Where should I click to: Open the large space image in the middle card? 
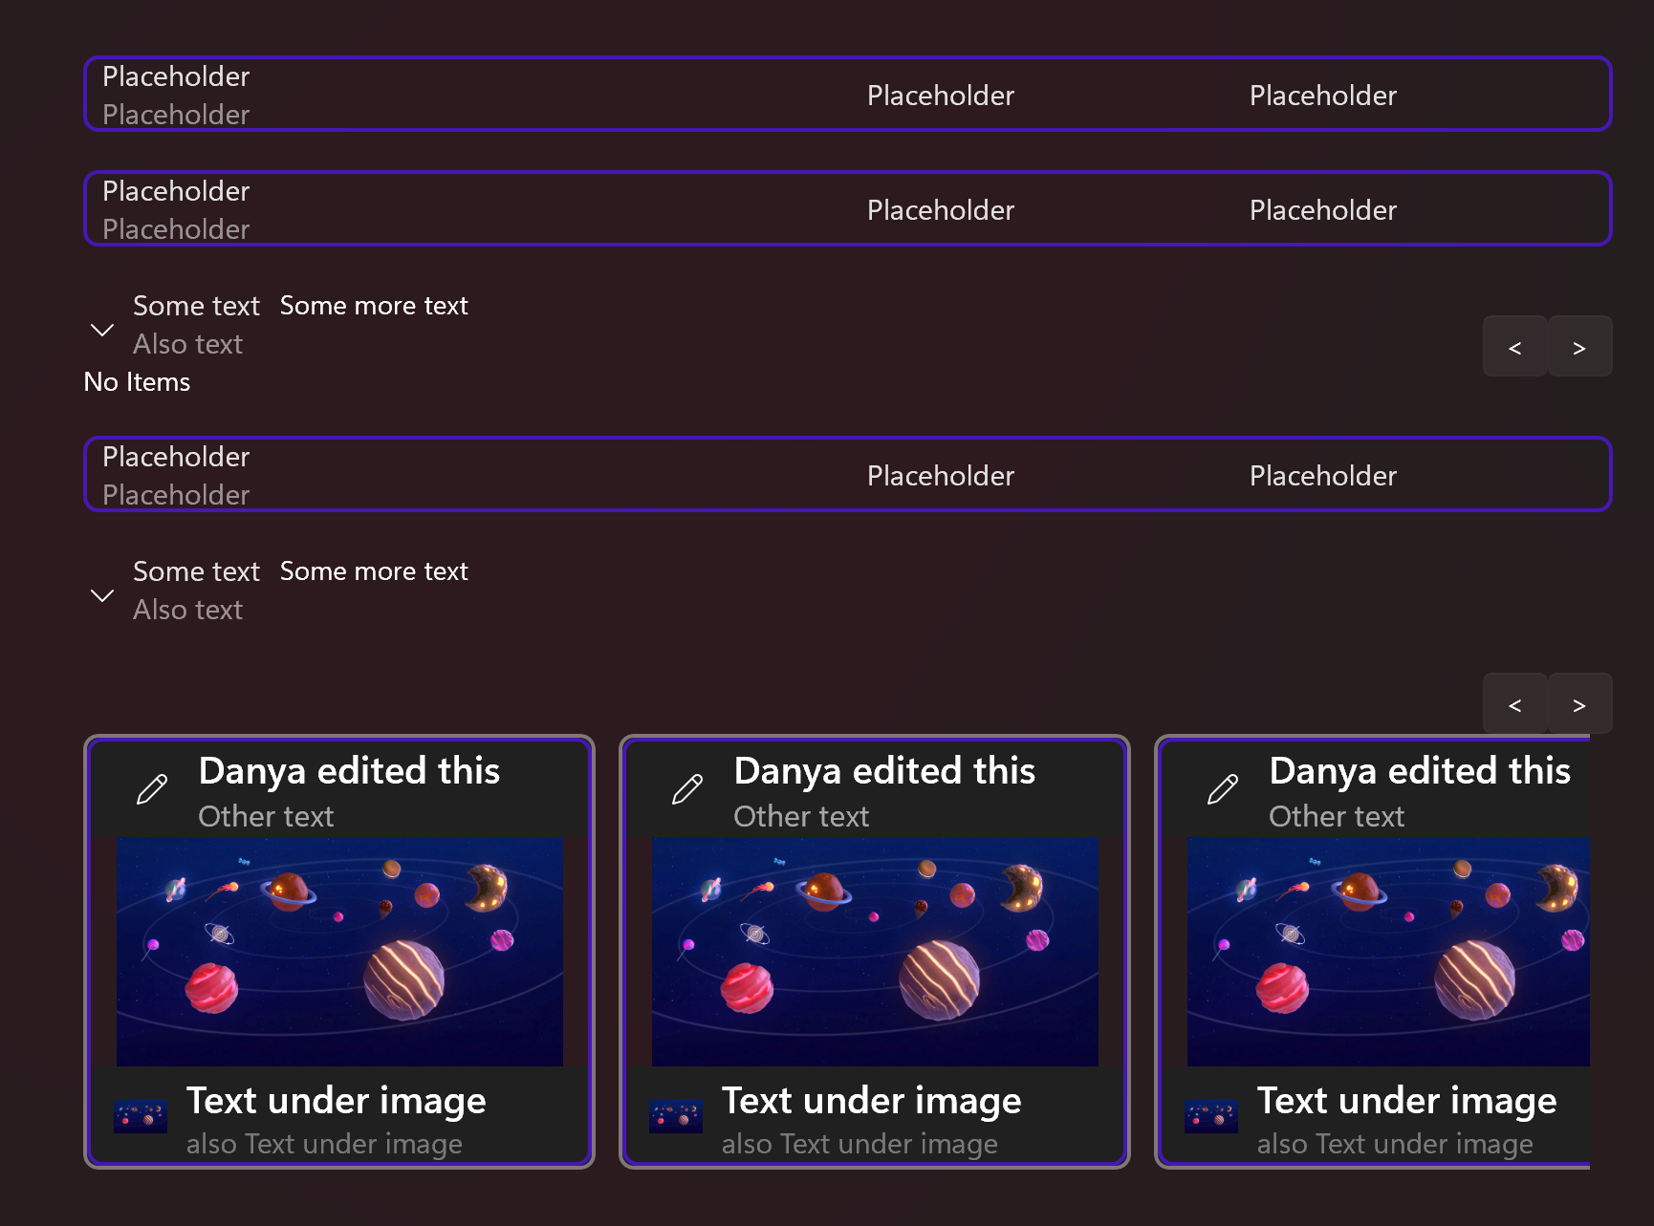click(x=875, y=951)
